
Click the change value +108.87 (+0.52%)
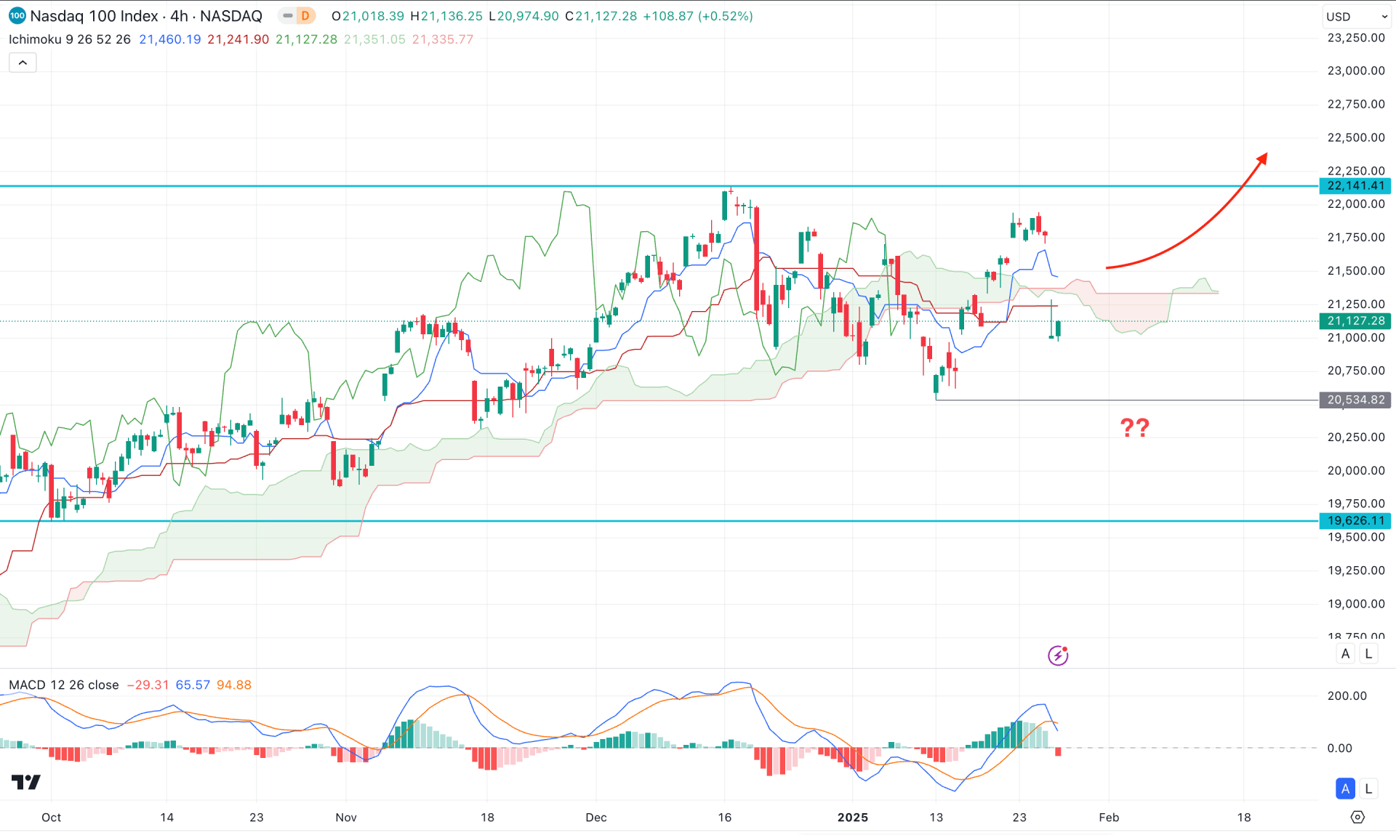click(x=698, y=16)
